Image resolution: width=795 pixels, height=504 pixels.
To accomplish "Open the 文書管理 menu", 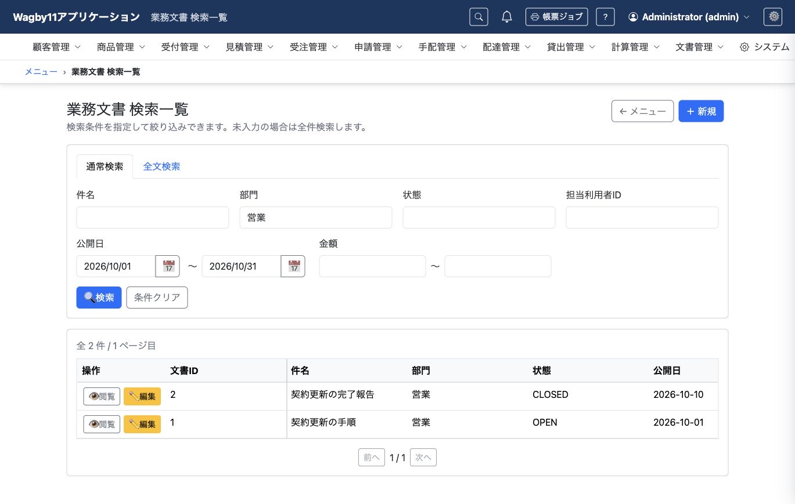I will [700, 47].
